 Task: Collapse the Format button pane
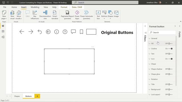(x=175, y=26)
